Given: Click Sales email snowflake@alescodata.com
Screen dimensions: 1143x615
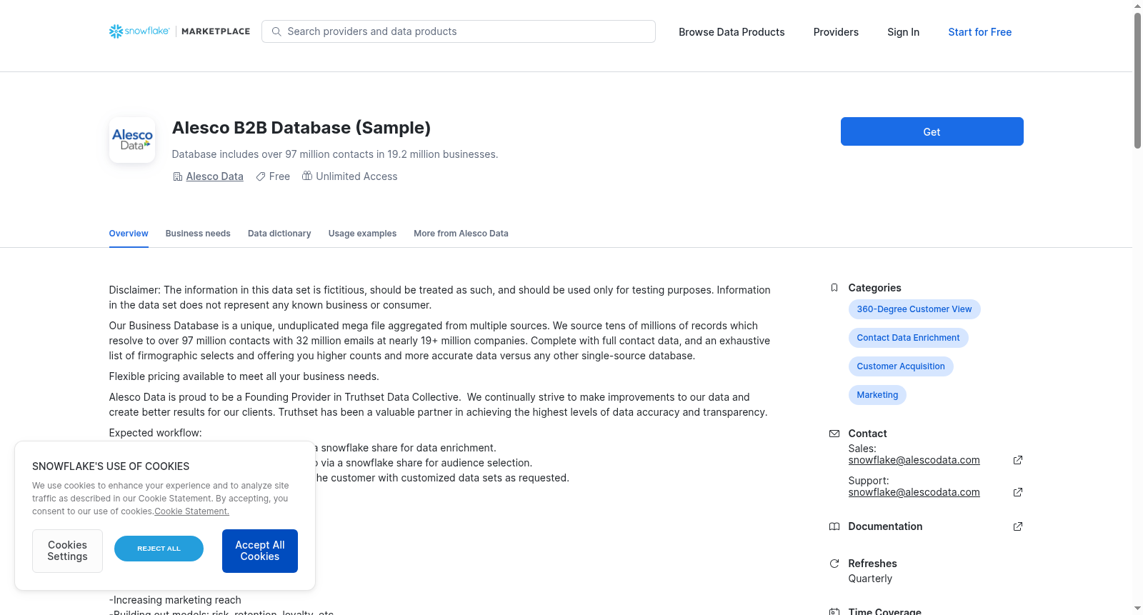Looking at the screenshot, I should coord(914,460).
